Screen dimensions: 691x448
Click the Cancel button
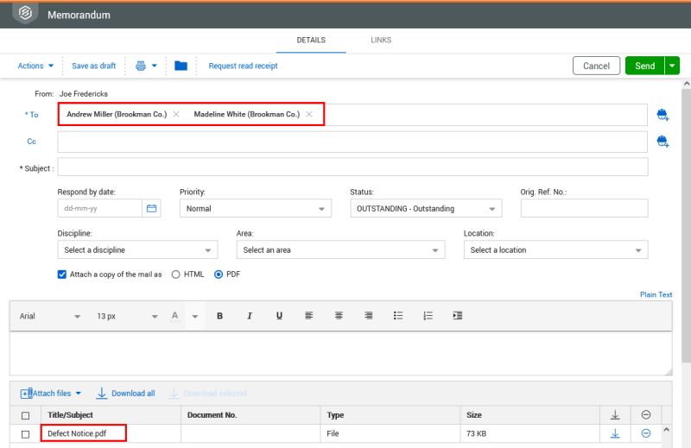[x=596, y=66]
